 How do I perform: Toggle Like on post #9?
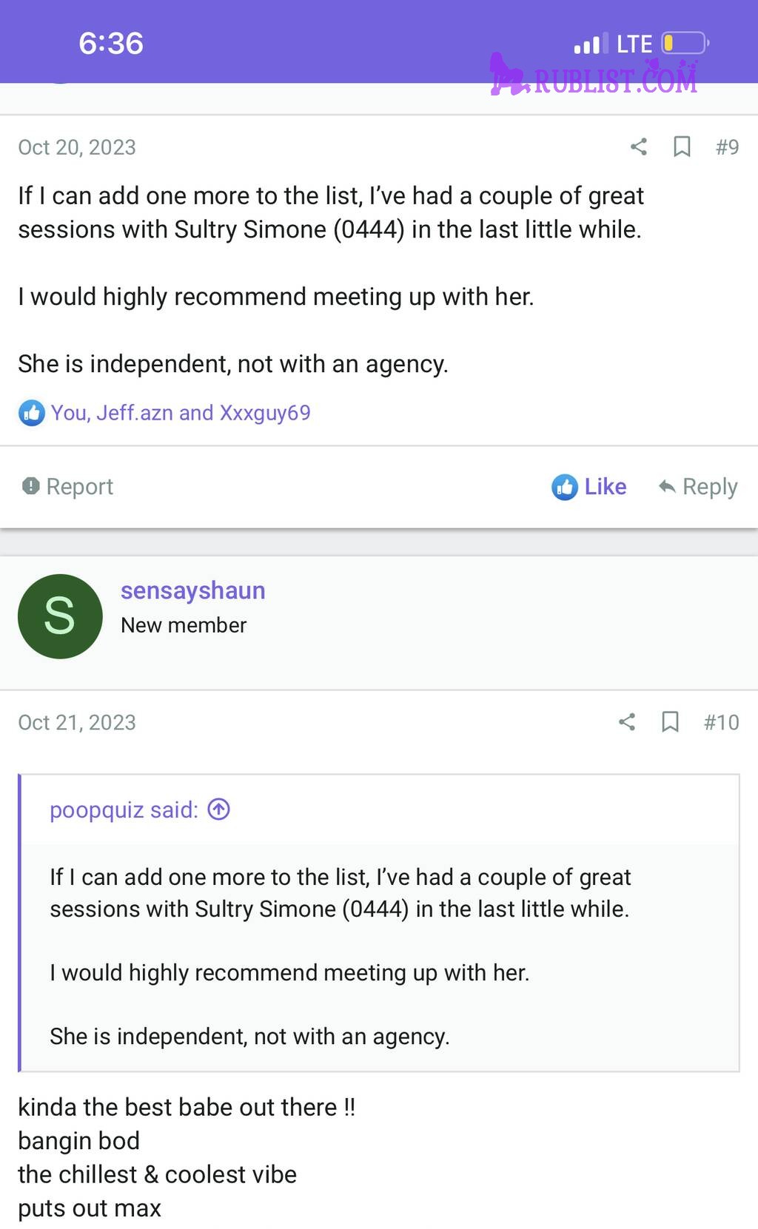(589, 487)
